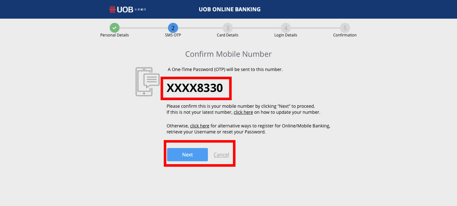
Task: Select step 3 Card Details circle
Action: (x=228, y=28)
